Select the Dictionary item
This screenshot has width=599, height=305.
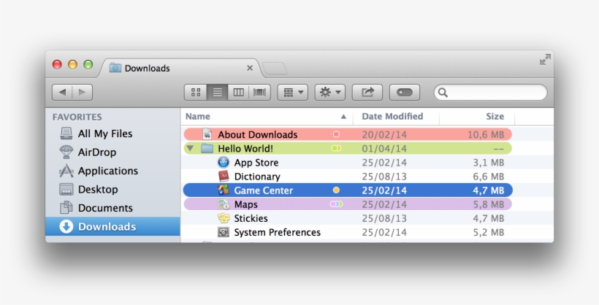pyautogui.click(x=348, y=177)
